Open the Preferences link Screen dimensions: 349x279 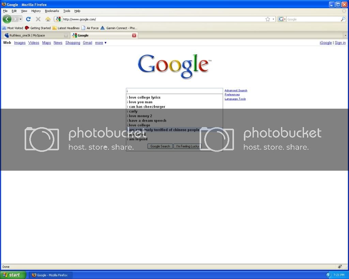click(x=232, y=95)
